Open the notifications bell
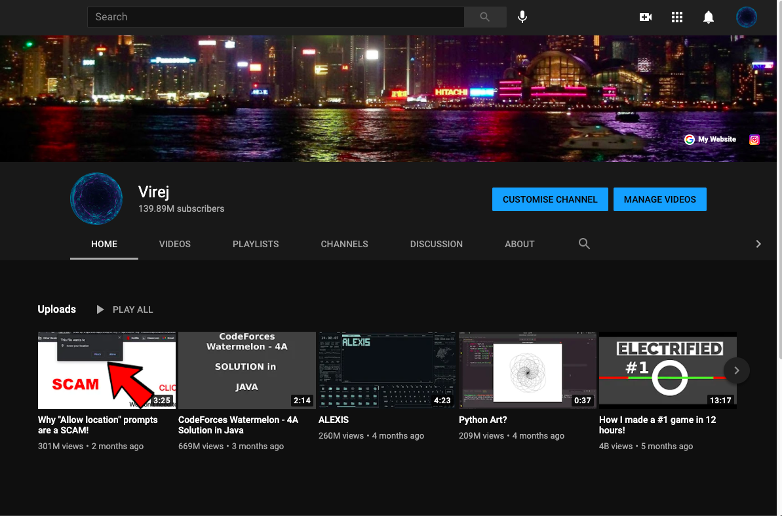The height and width of the screenshot is (516, 782). point(708,17)
